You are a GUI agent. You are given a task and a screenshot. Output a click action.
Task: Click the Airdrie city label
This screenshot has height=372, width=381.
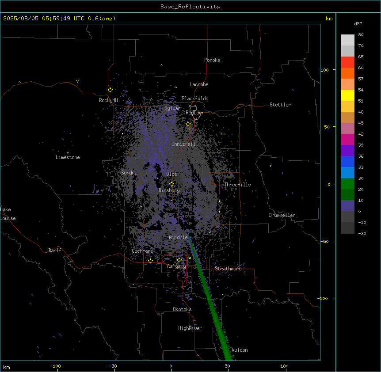pyautogui.click(x=179, y=237)
